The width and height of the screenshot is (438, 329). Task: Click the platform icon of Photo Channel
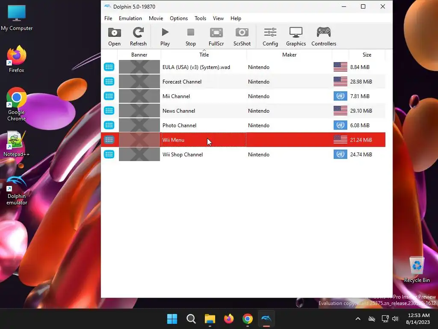[109, 125]
